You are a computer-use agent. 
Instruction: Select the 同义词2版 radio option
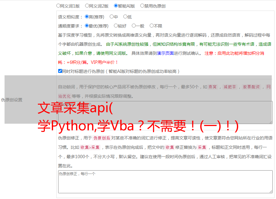pyautogui.click(x=87, y=6)
